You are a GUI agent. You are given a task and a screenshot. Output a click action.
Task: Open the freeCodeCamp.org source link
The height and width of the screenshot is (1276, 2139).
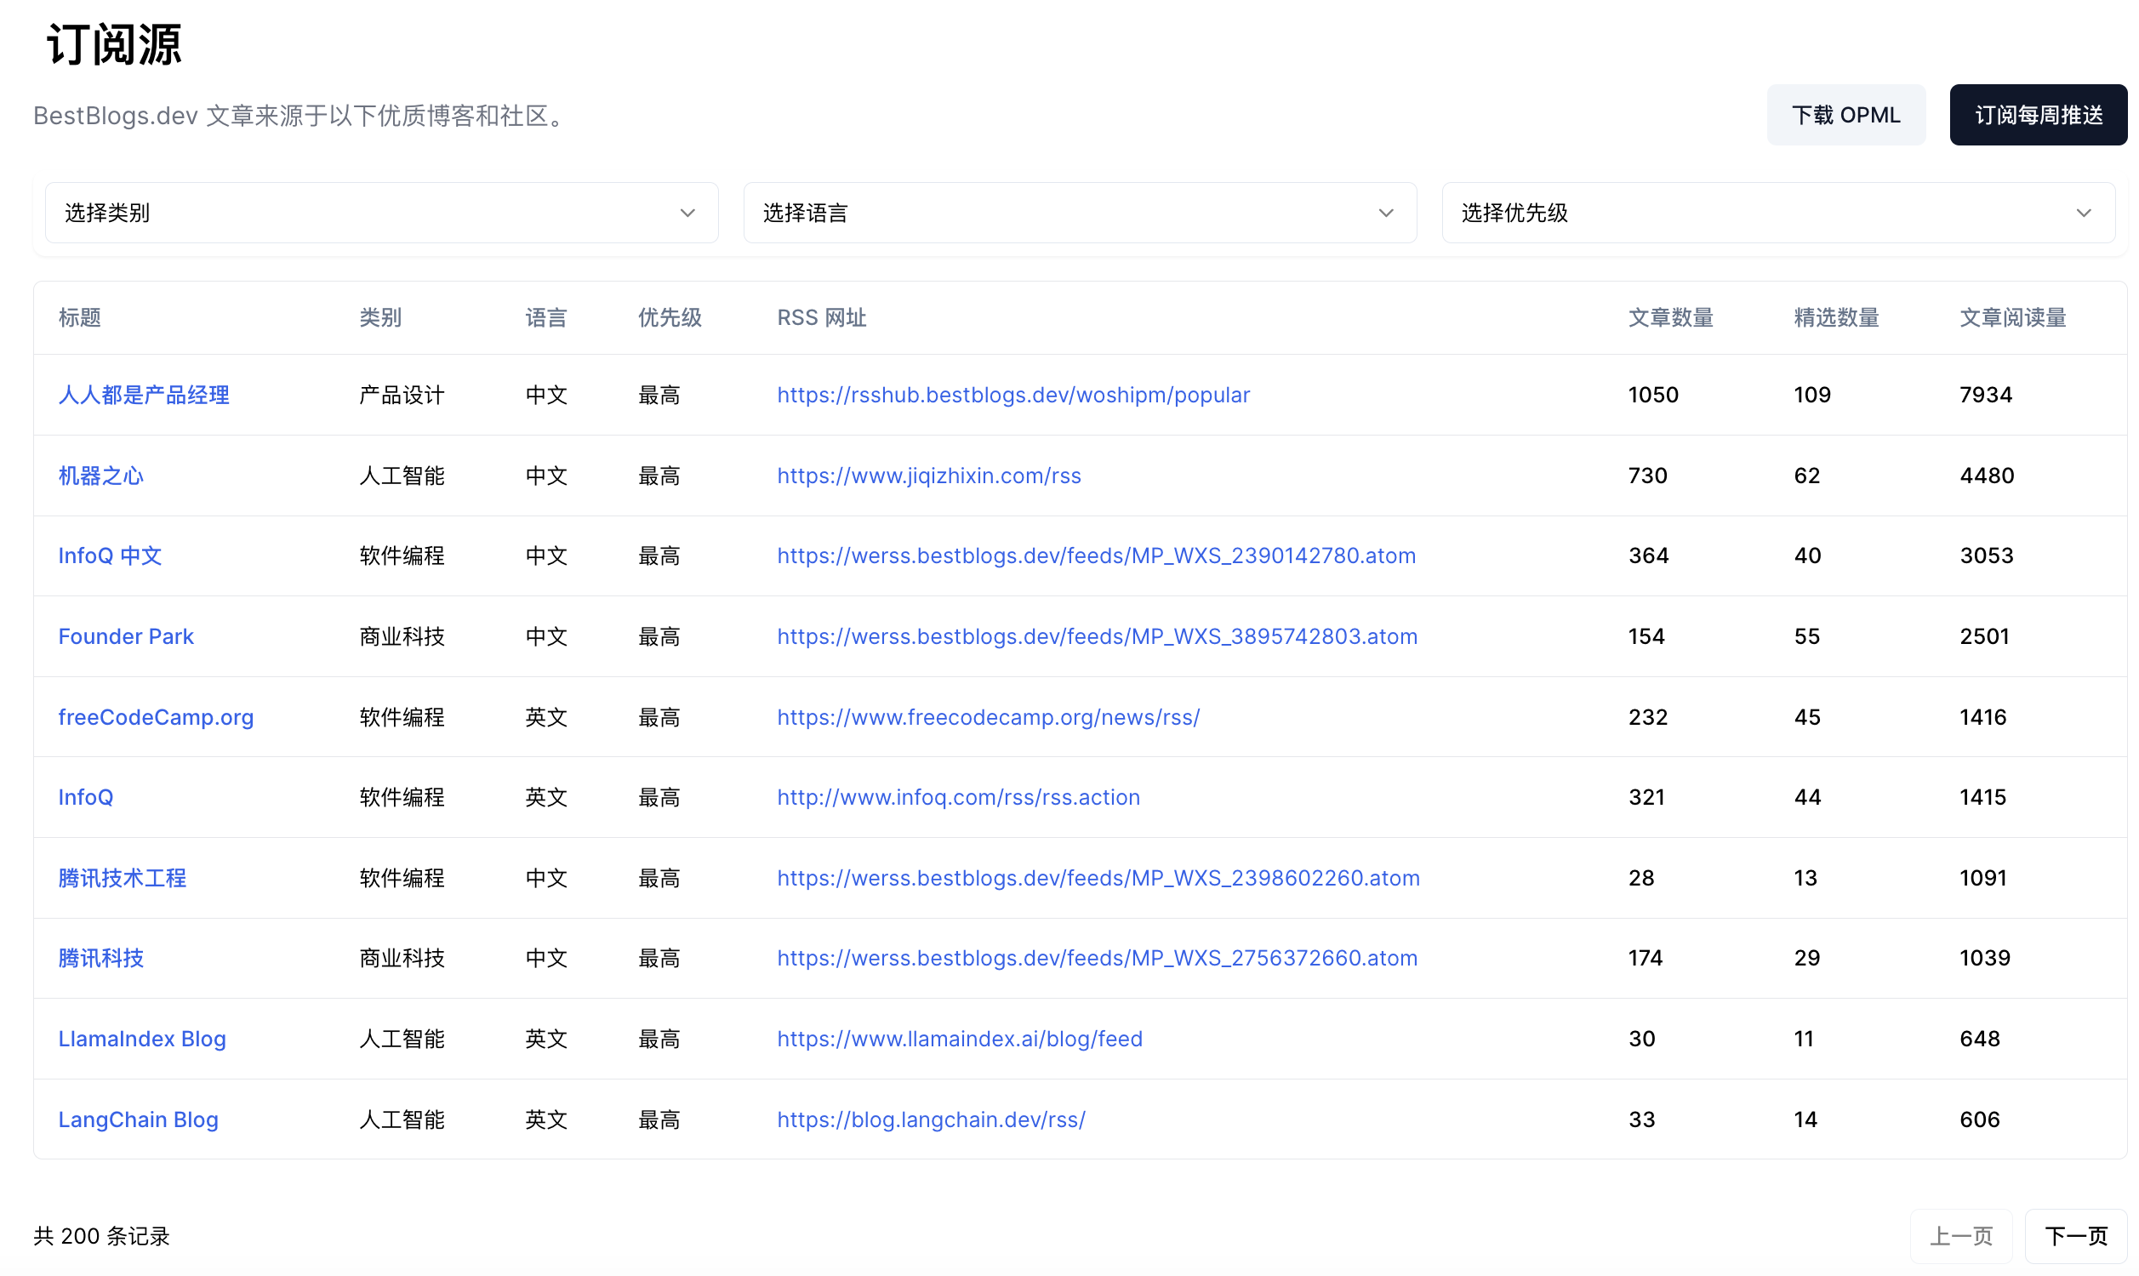(x=156, y=717)
